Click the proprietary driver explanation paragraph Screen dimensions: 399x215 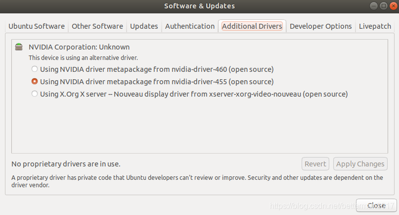point(197,181)
